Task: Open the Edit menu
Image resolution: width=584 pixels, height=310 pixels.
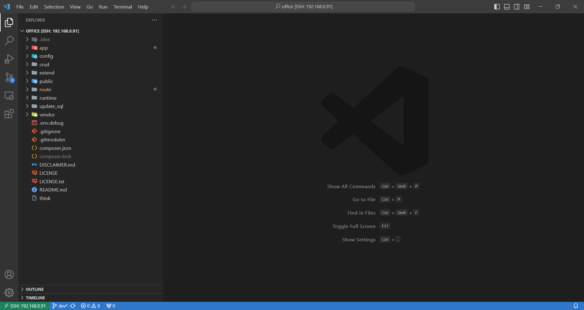Action: point(34,7)
